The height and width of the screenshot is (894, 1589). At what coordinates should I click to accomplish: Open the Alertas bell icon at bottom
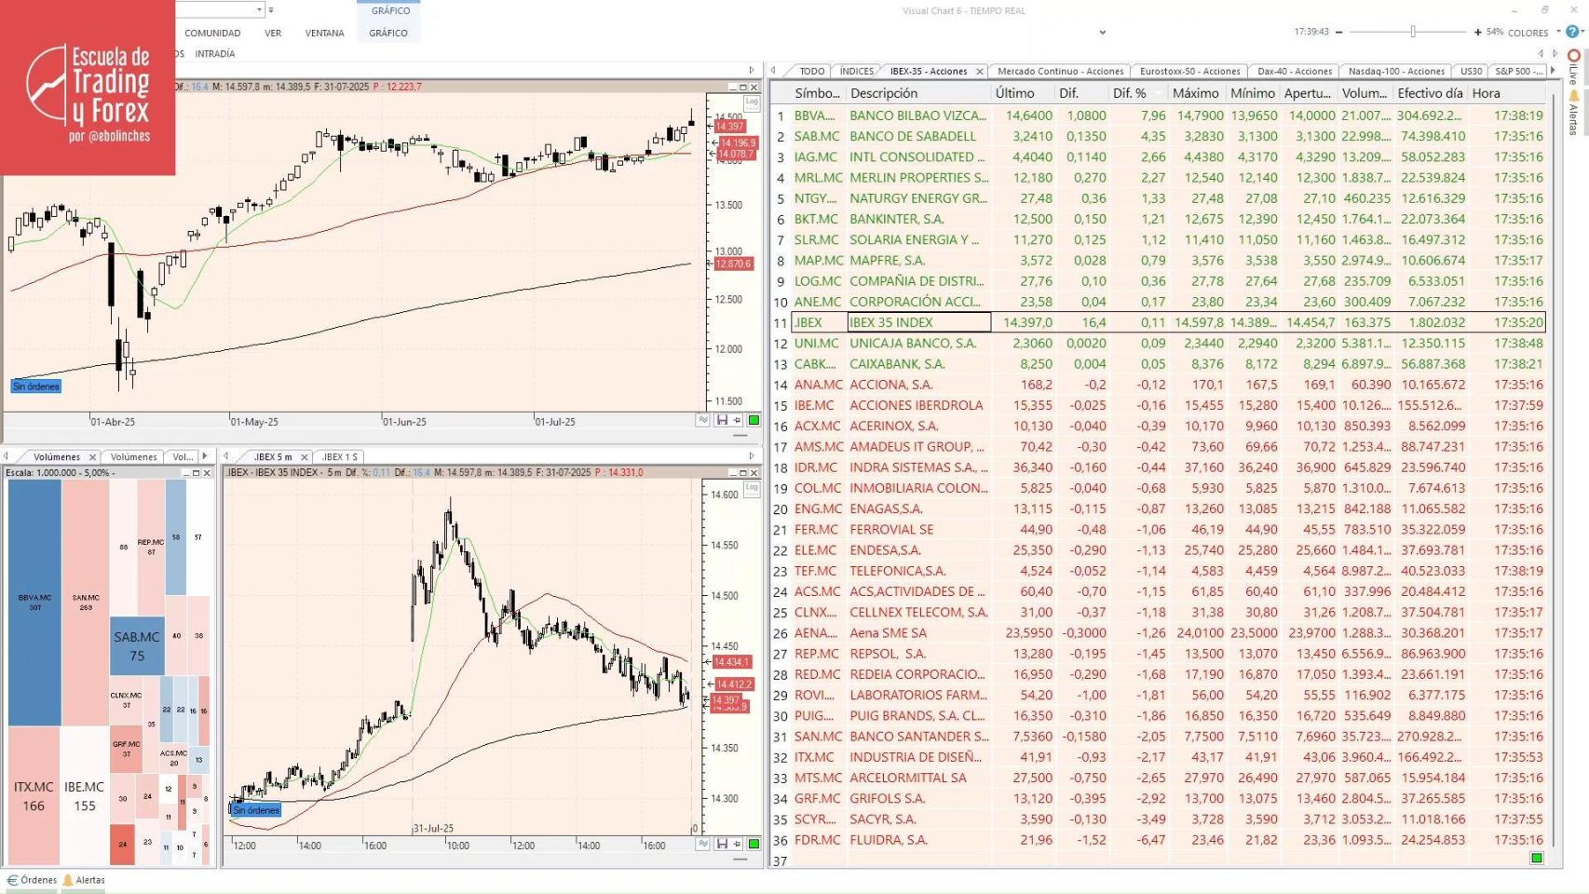(83, 879)
